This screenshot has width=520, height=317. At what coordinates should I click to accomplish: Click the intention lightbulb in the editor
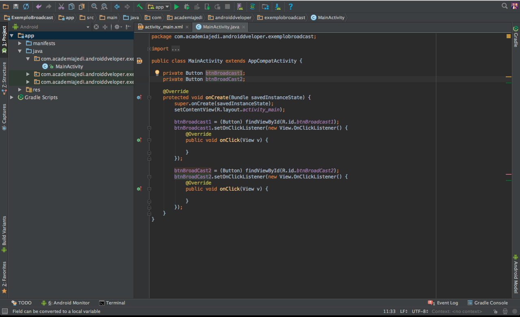point(157,73)
